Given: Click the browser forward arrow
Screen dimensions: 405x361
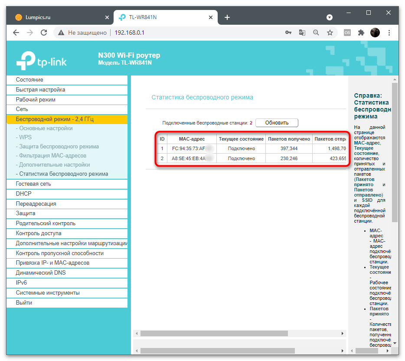Looking at the screenshot, I should pos(30,33).
